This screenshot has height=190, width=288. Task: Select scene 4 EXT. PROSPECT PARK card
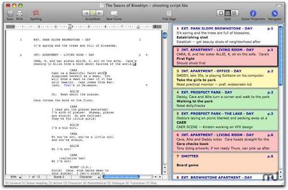225,99
